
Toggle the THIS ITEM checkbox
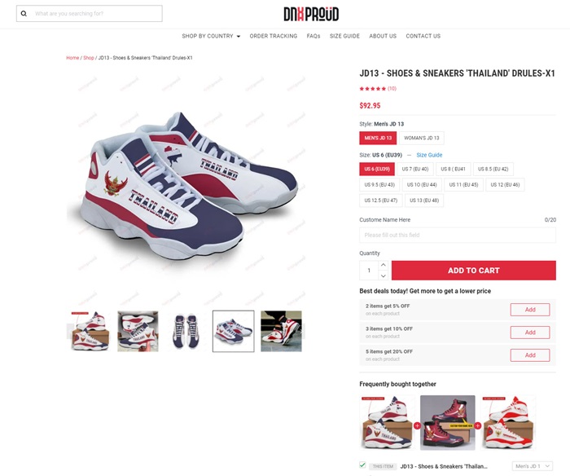pos(362,465)
